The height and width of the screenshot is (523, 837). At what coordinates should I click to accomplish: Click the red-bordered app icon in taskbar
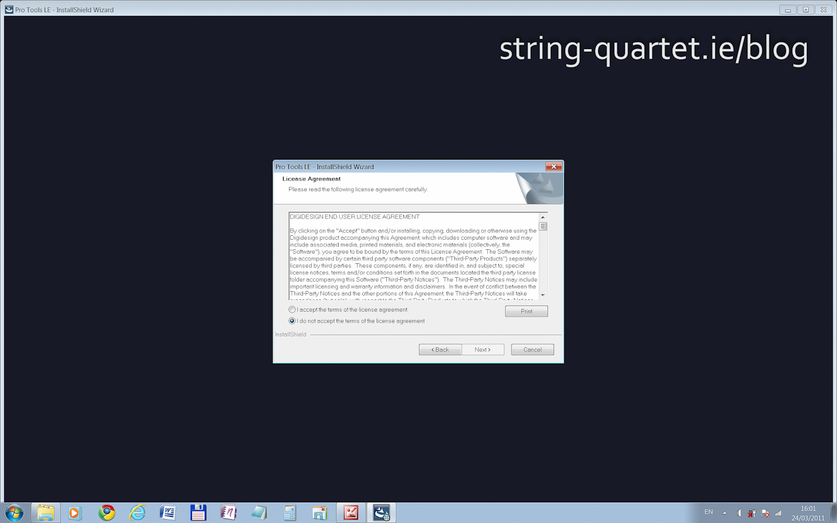(x=350, y=512)
